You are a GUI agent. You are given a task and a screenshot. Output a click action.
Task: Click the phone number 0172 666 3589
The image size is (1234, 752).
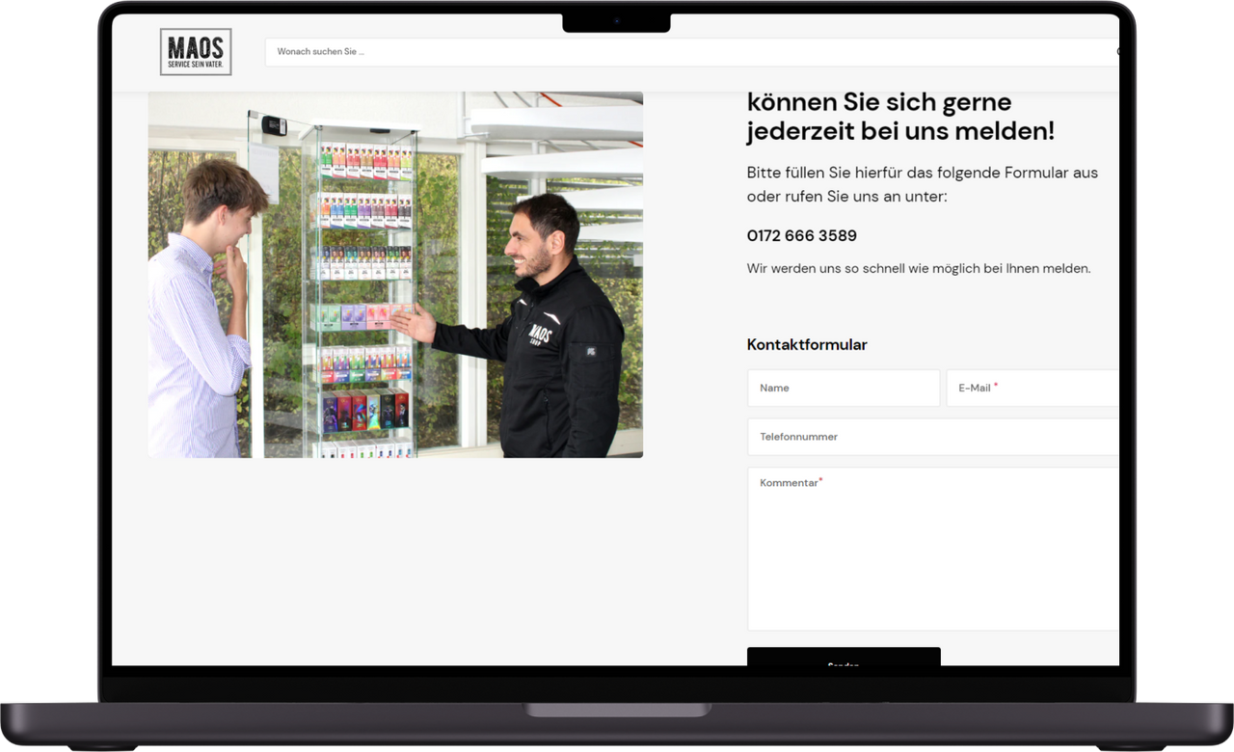tap(801, 236)
